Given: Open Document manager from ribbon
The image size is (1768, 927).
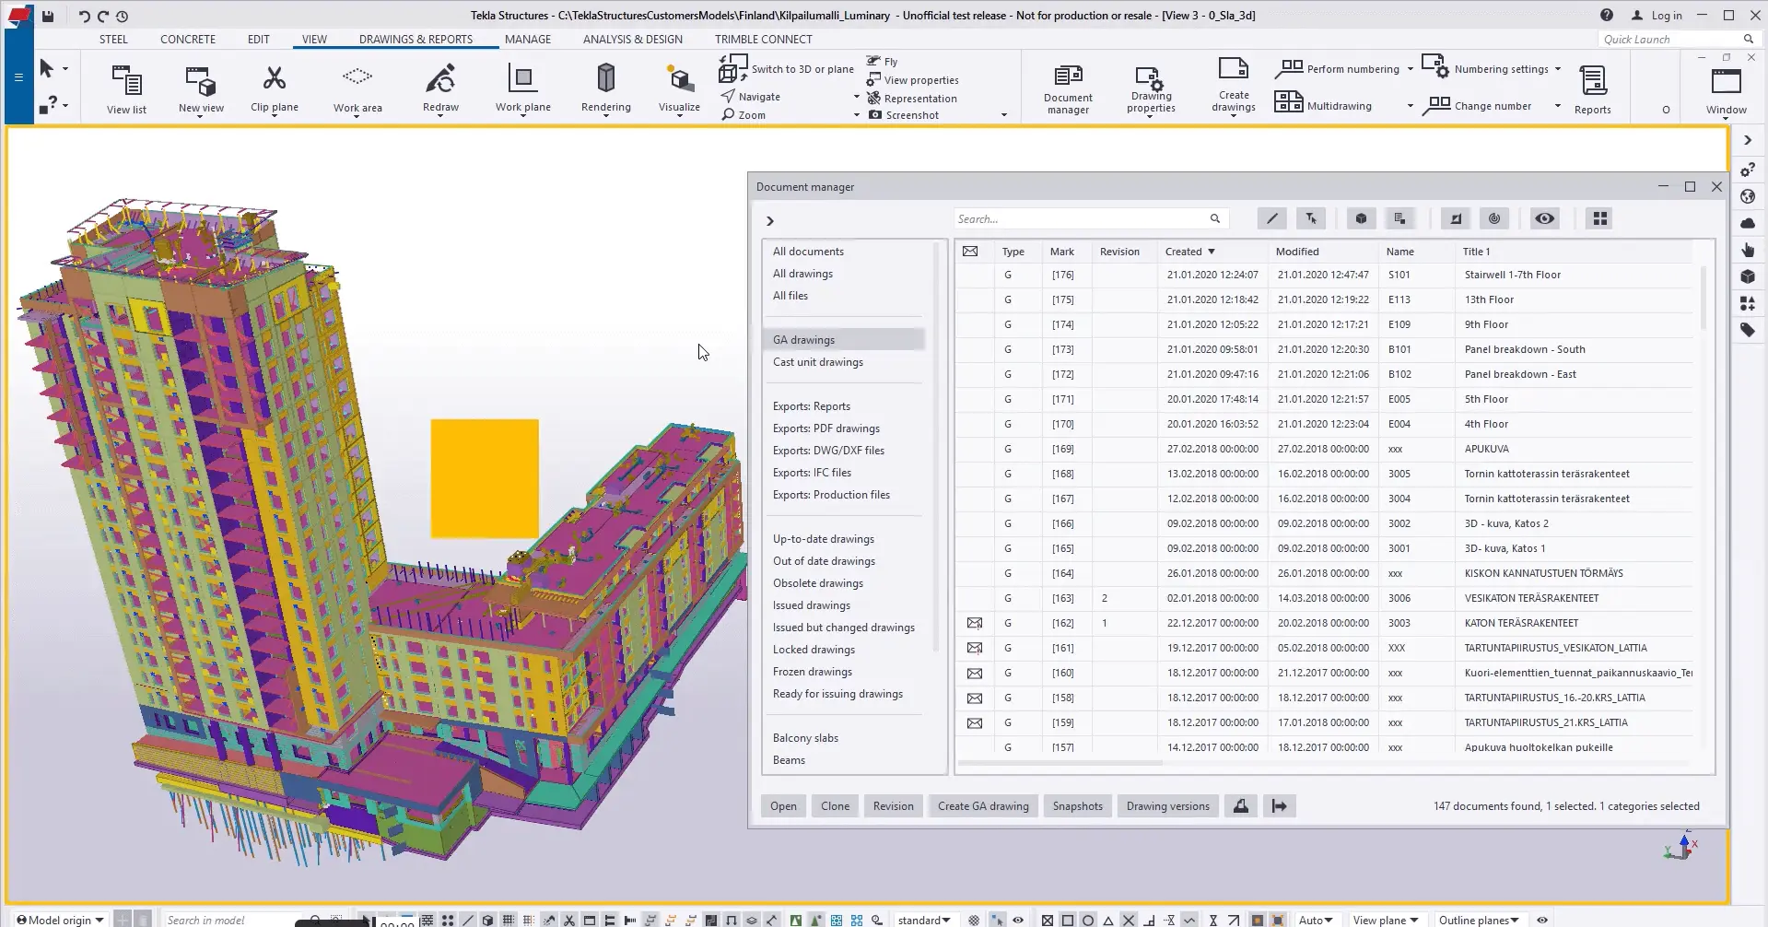Looking at the screenshot, I should pyautogui.click(x=1068, y=89).
